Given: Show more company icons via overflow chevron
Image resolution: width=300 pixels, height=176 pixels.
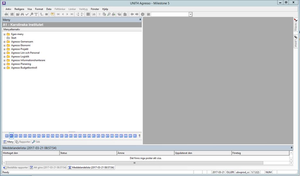Looking at the screenshot, I should coord(139,136).
